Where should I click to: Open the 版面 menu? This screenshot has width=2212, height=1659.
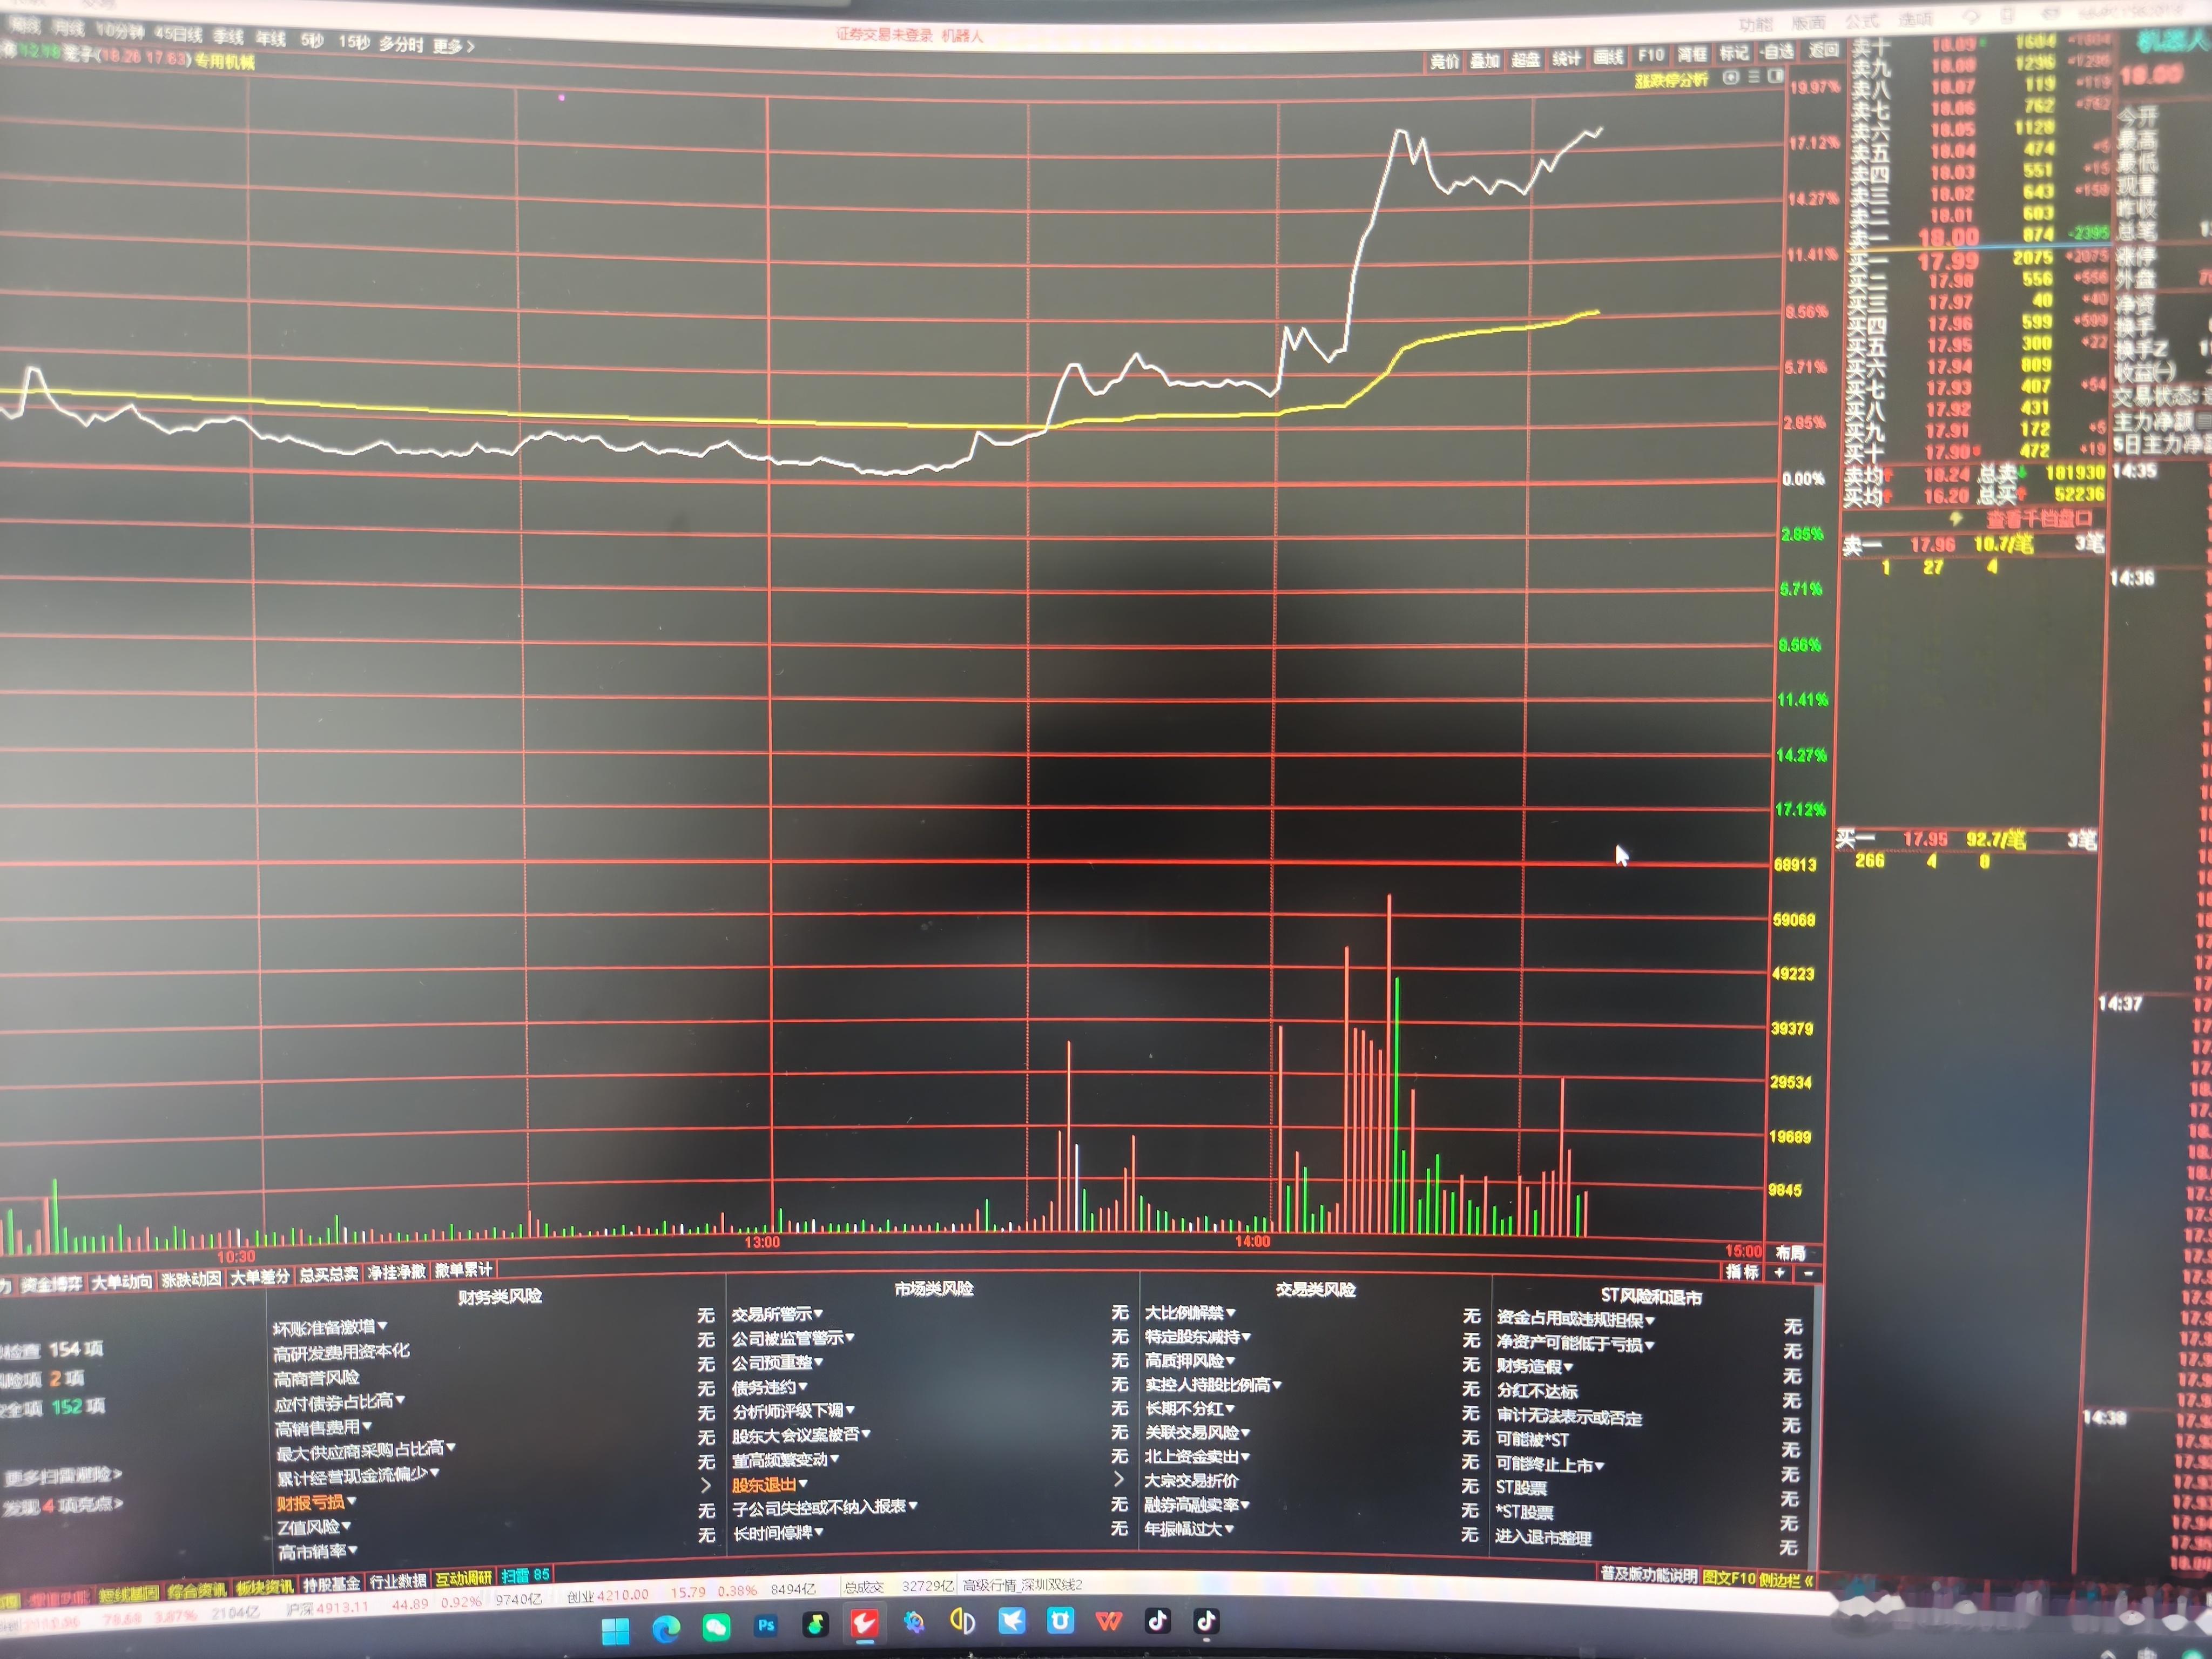[1808, 22]
